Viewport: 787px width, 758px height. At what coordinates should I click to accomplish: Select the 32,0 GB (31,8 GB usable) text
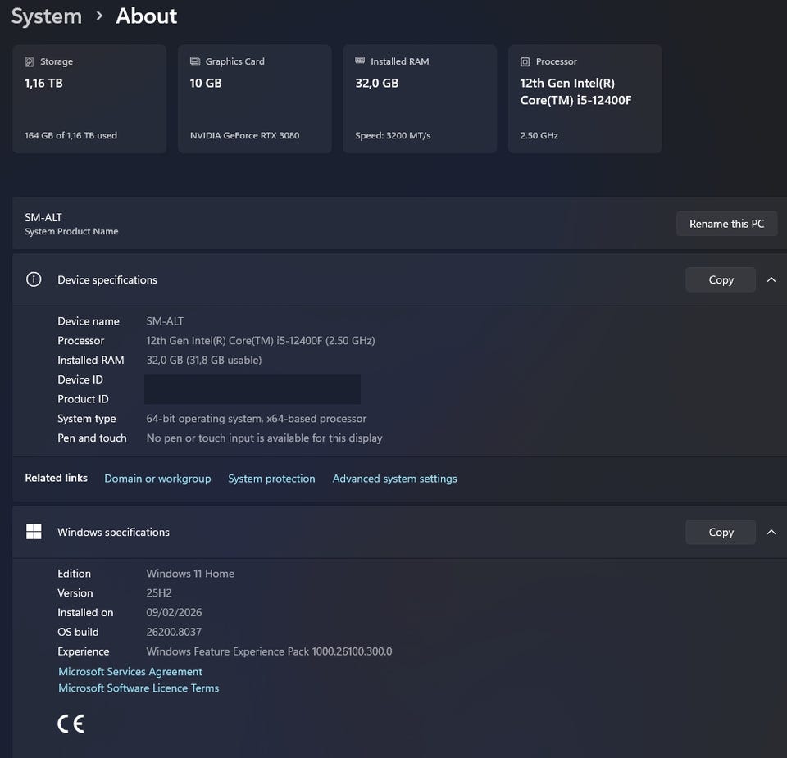coord(204,361)
